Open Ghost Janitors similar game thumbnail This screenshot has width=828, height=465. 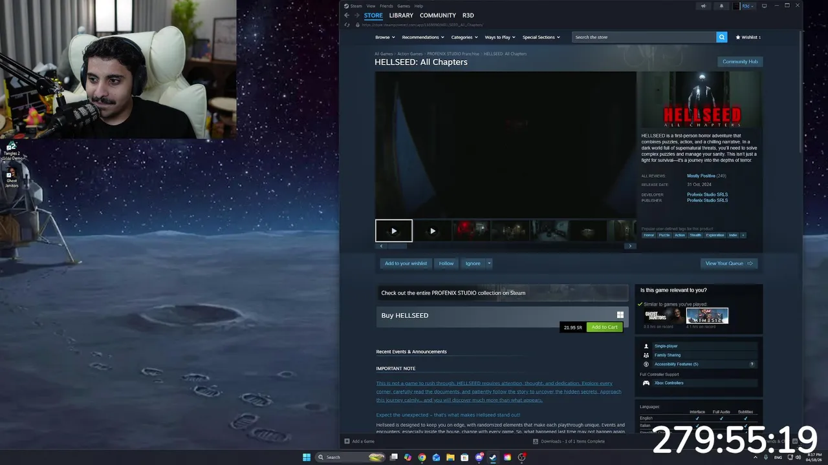(x=663, y=316)
